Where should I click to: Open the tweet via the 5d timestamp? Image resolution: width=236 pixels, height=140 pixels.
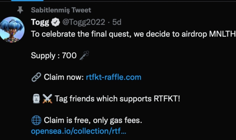click(117, 22)
